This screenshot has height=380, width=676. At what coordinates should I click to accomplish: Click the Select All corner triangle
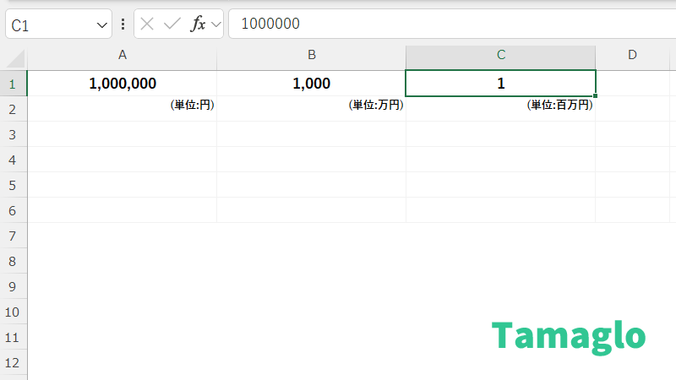(15, 57)
